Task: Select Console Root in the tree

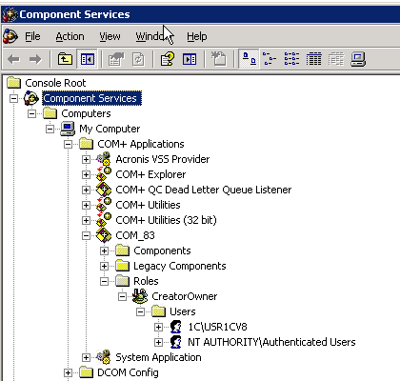Action: tap(55, 83)
